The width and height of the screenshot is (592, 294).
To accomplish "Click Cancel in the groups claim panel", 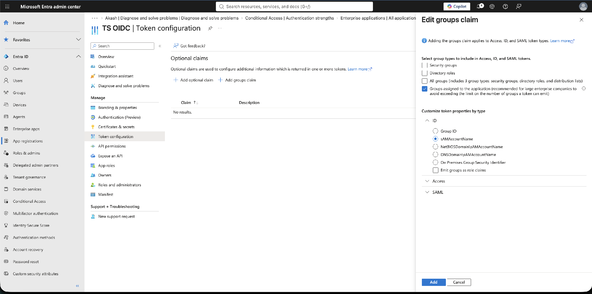I will pos(459,282).
